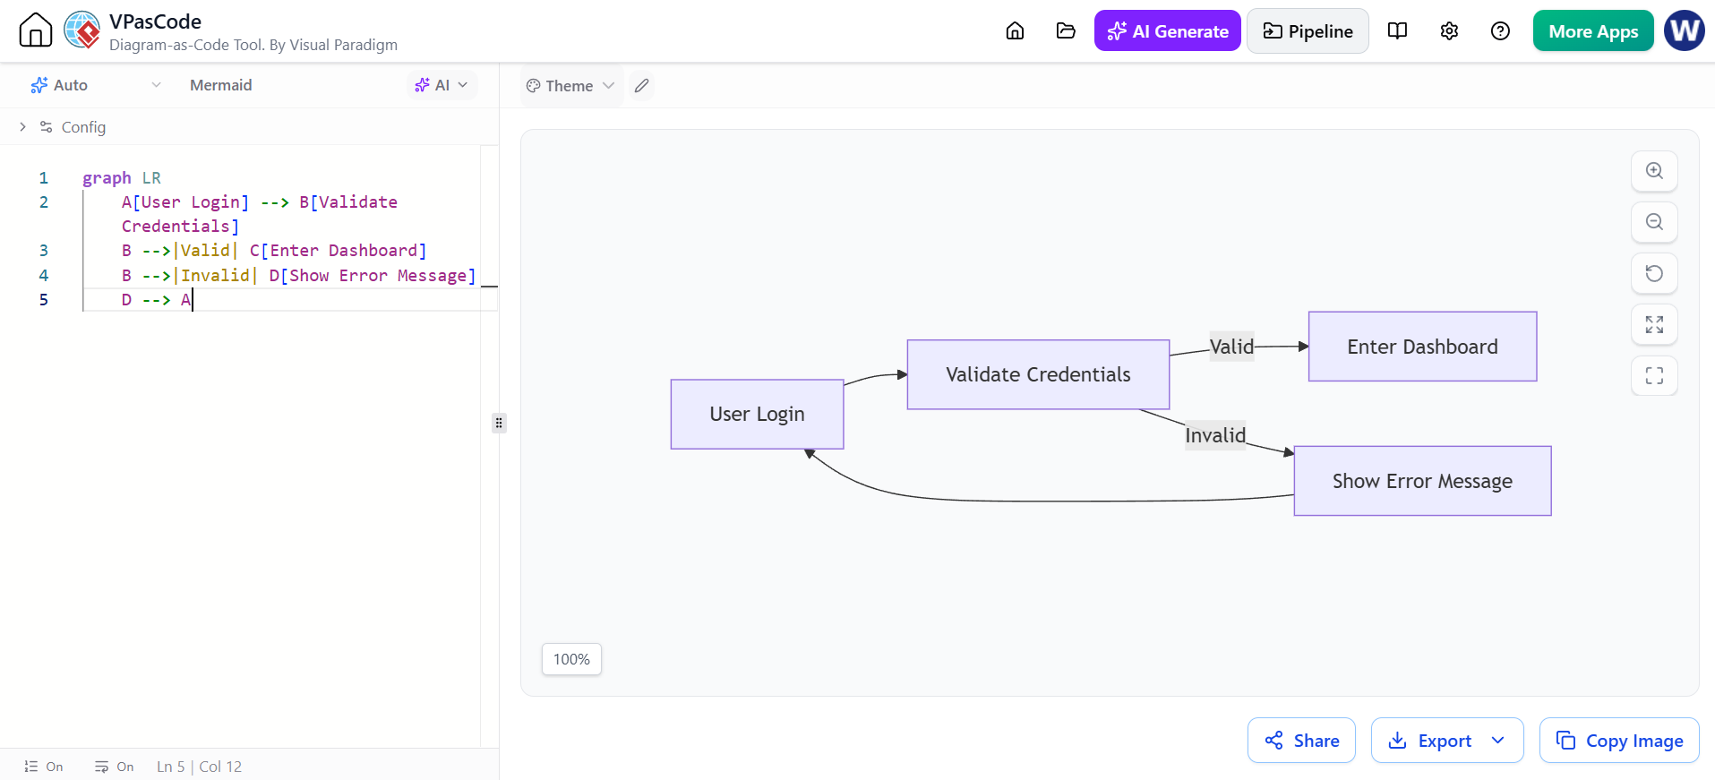Image resolution: width=1715 pixels, height=780 pixels.
Task: Click the Copy Image button
Action: [1619, 741]
